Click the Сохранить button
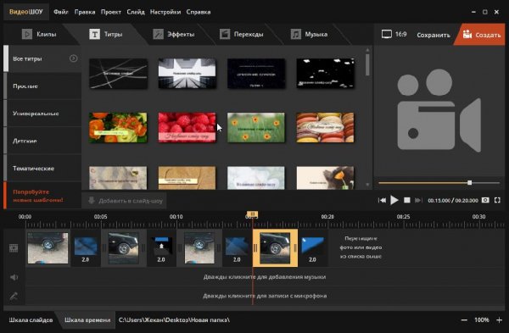509x333 pixels. click(433, 35)
